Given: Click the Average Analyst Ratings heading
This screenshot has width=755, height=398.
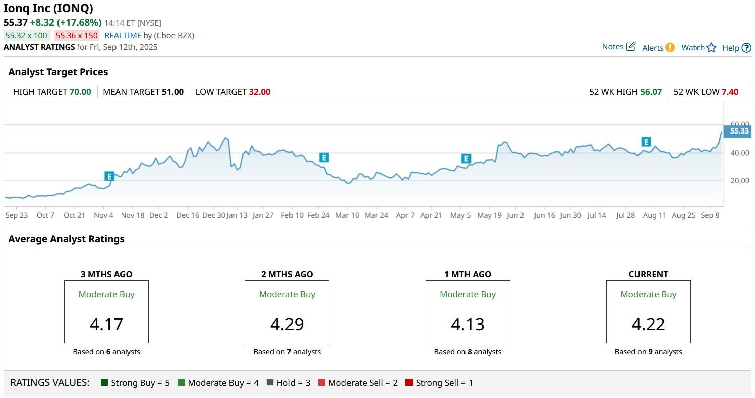Looking at the screenshot, I should [x=66, y=239].
